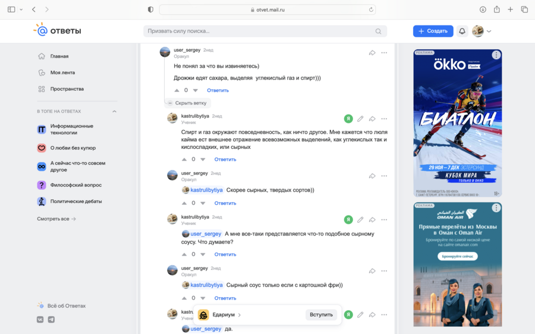
Task: Collapse the thread with "Скрыть ветку"
Action: (x=187, y=103)
